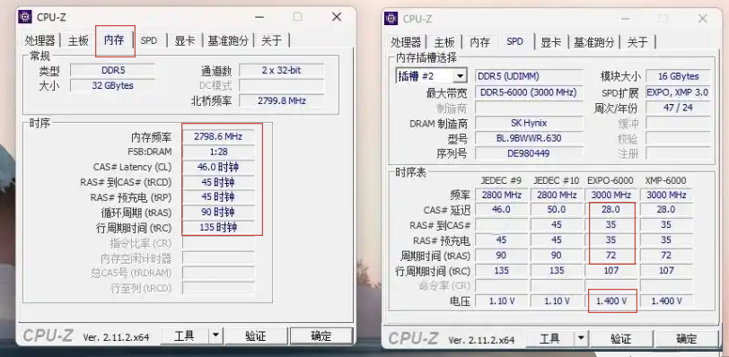729x357 pixels.
Task: Close the left CPU-Z window
Action: pyautogui.click(x=337, y=17)
